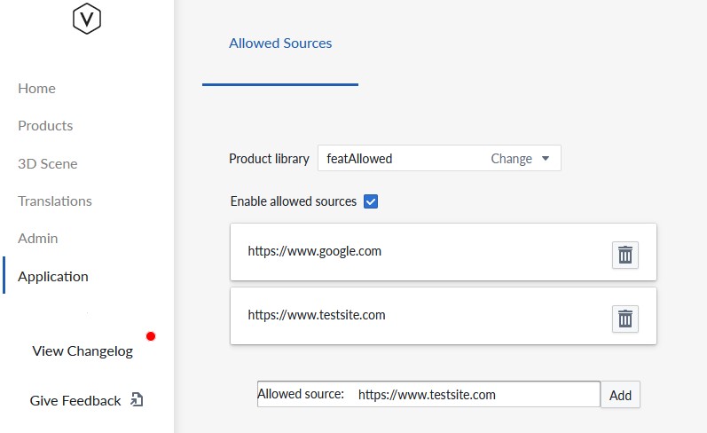The width and height of the screenshot is (707, 433).
Task: Switch to the Allowed Sources tab
Action: [280, 43]
